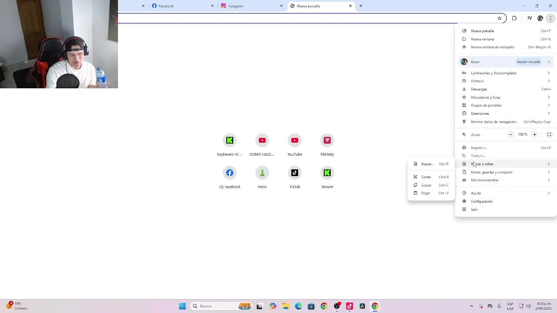Click the ESP LAA language indicator
The width and height of the screenshot is (557, 313).
tap(510, 306)
